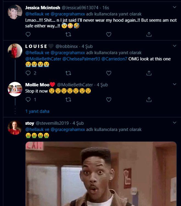Show 1 yanıt daha replies
This screenshot has width=181, height=206.
click(x=37, y=111)
